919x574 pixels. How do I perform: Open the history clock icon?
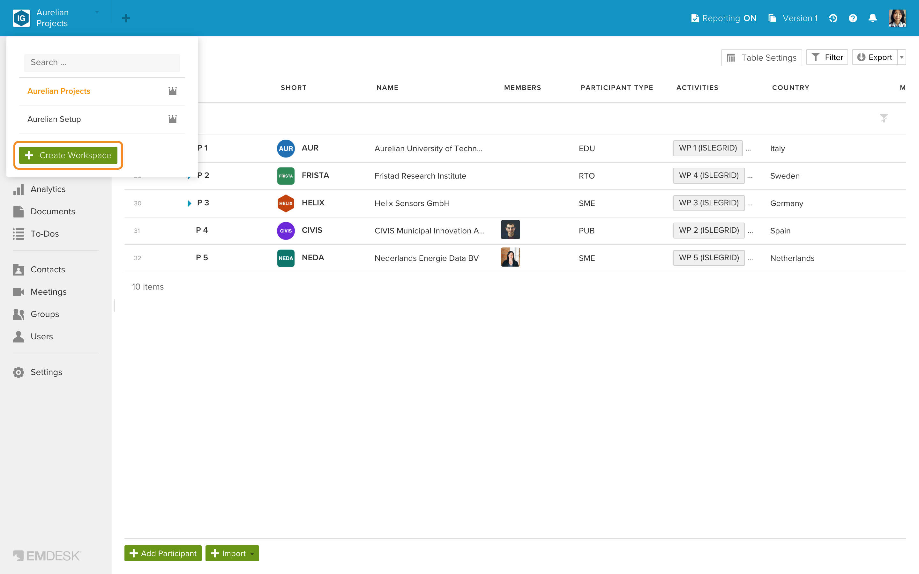click(x=833, y=18)
